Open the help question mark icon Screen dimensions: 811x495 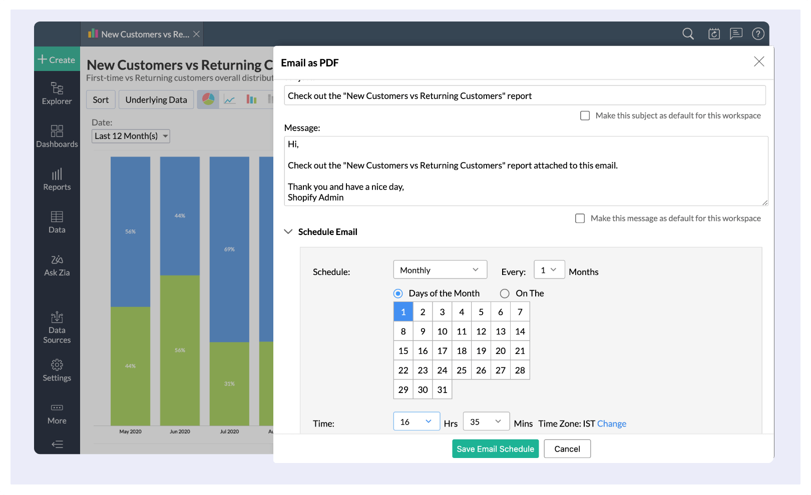click(758, 33)
